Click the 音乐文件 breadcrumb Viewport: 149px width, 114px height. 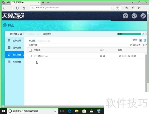[47, 34]
